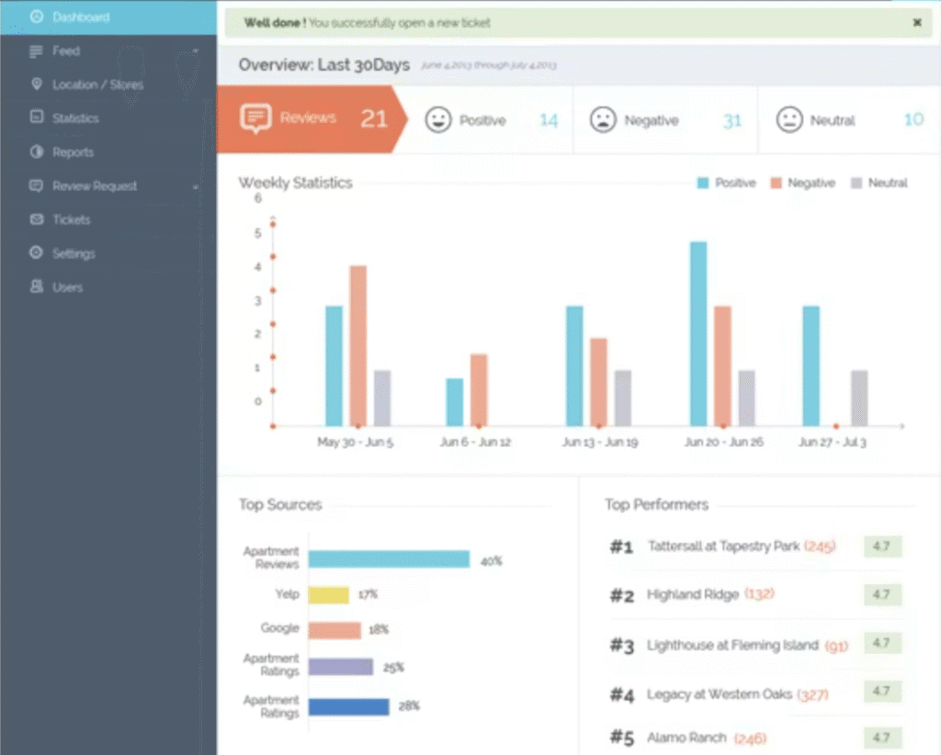Toggle Negative series in chart legend
The image size is (941, 755).
776,184
